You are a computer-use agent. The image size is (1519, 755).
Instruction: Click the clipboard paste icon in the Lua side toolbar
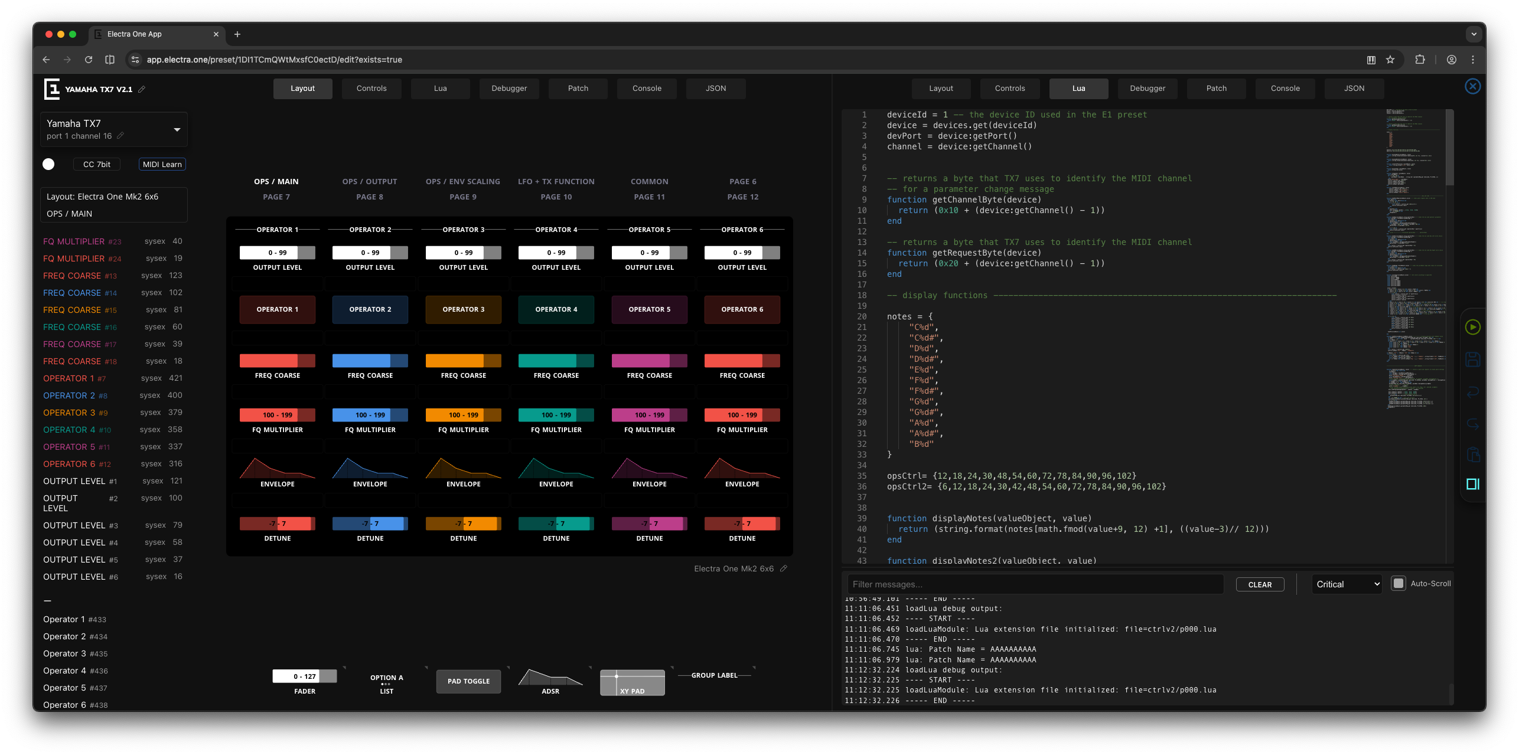click(x=1472, y=455)
